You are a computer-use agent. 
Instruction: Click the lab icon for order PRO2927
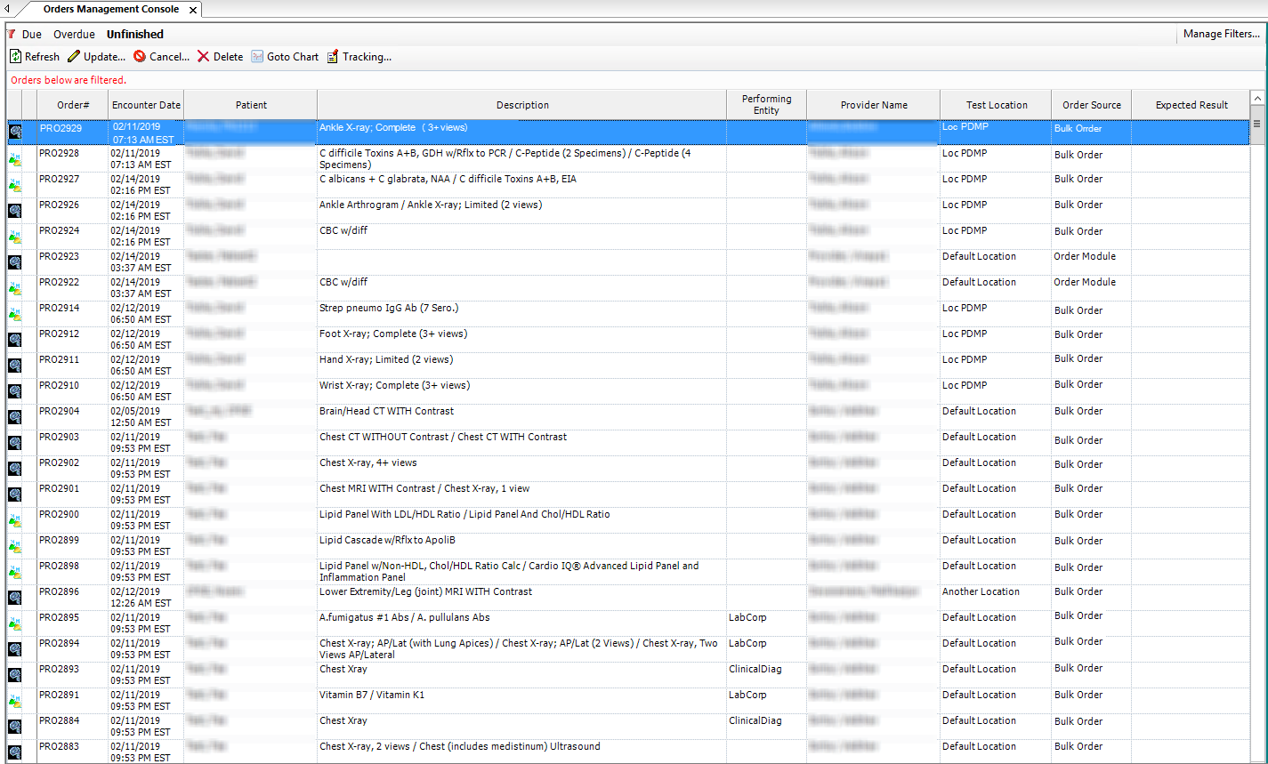(x=15, y=185)
